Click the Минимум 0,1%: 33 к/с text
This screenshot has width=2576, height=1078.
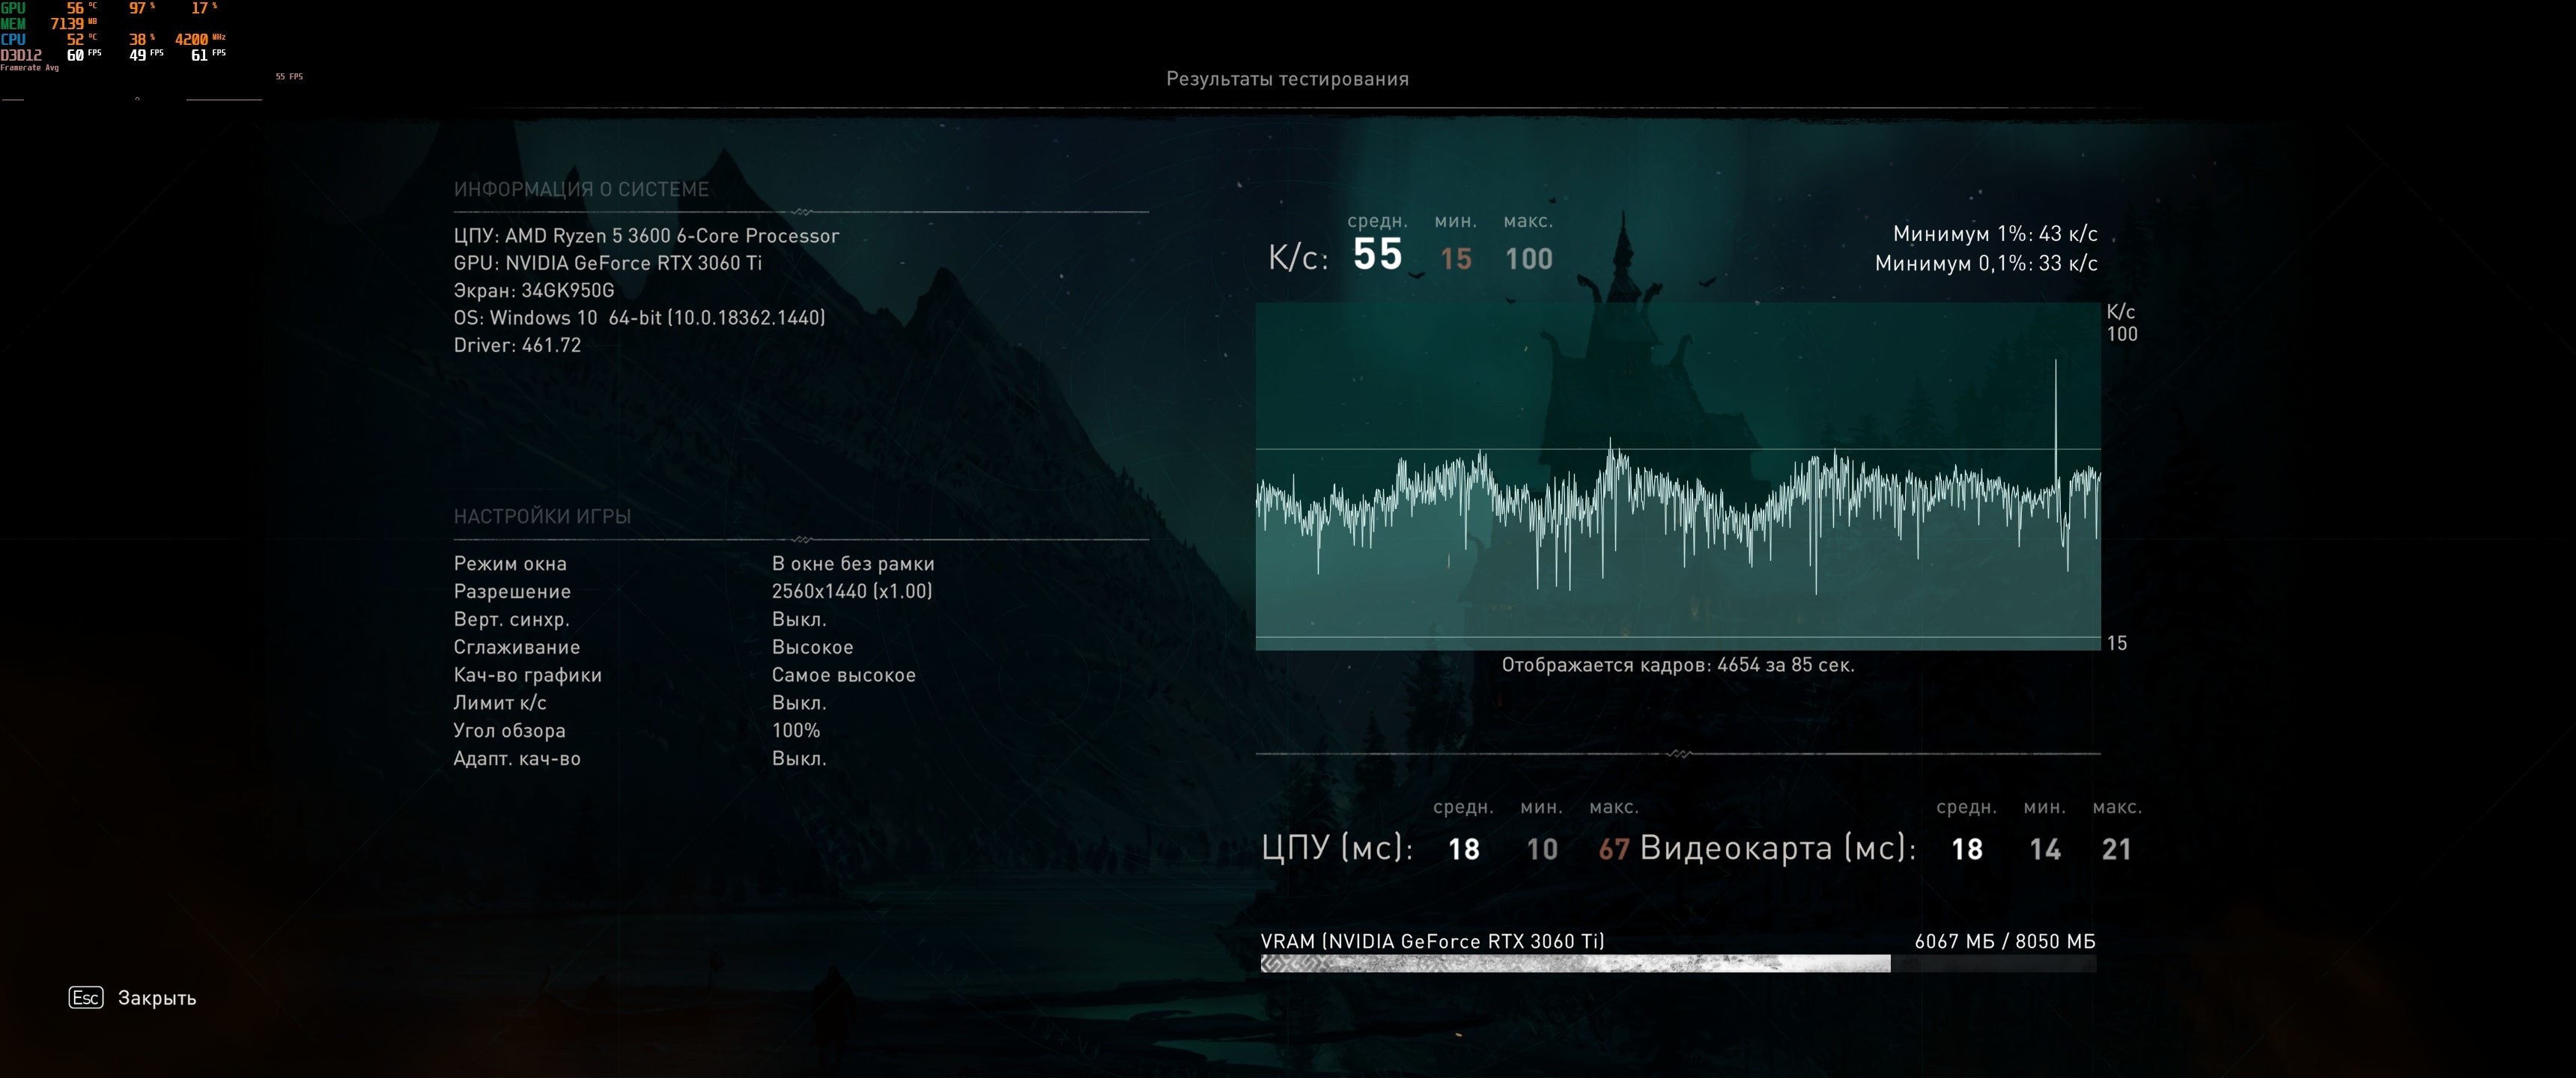point(1986,263)
